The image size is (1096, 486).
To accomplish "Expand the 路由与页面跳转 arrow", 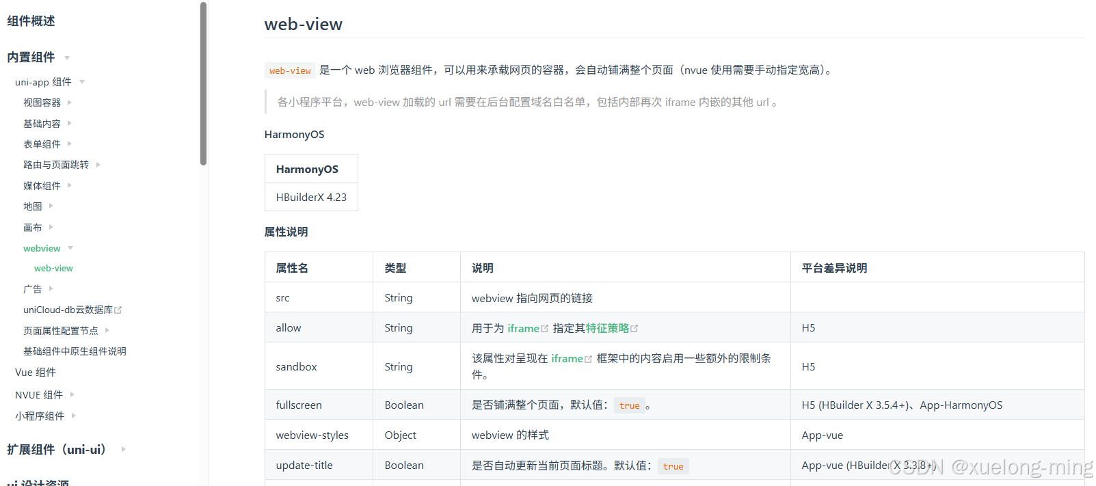I will point(98,165).
